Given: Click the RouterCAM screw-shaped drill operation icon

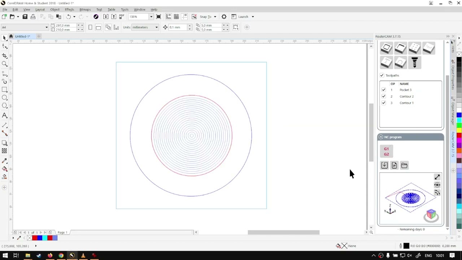Looking at the screenshot, I should [x=414, y=62].
